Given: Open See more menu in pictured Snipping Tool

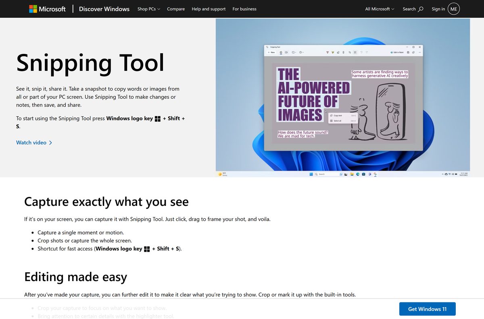Looking at the screenshot, I should click(x=420, y=52).
